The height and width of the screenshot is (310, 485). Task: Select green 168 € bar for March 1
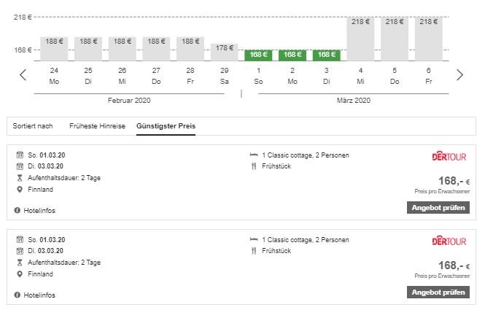(258, 55)
